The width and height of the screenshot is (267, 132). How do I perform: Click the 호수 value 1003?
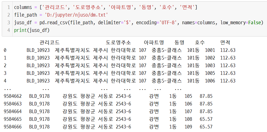[x=210, y=65]
